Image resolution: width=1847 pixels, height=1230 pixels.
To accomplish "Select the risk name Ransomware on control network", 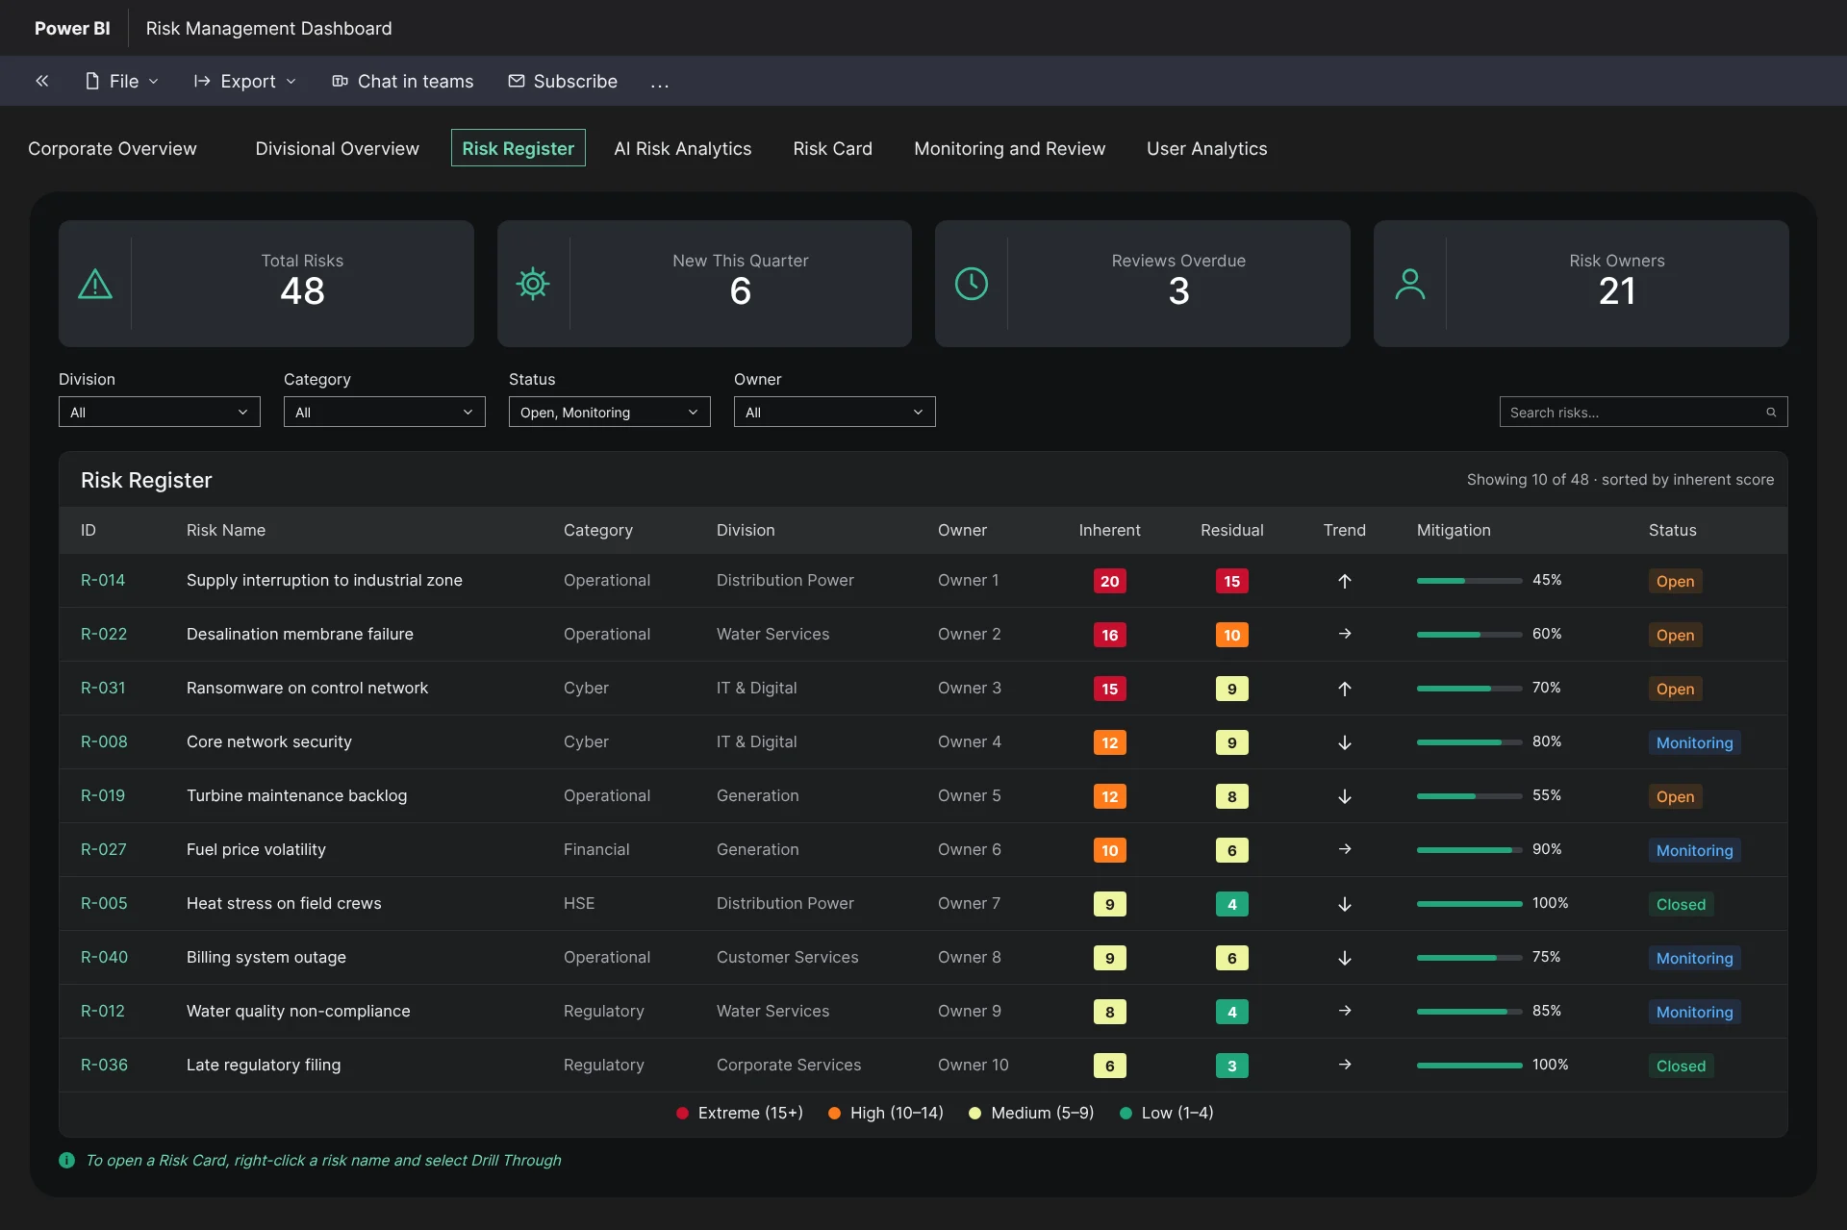I will (308, 688).
